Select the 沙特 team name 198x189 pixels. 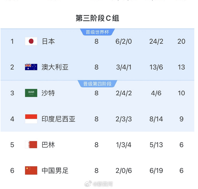point(48,93)
